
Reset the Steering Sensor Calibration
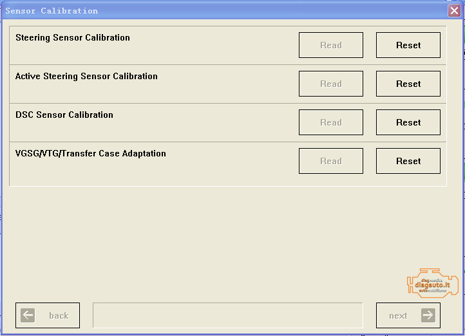pos(408,45)
